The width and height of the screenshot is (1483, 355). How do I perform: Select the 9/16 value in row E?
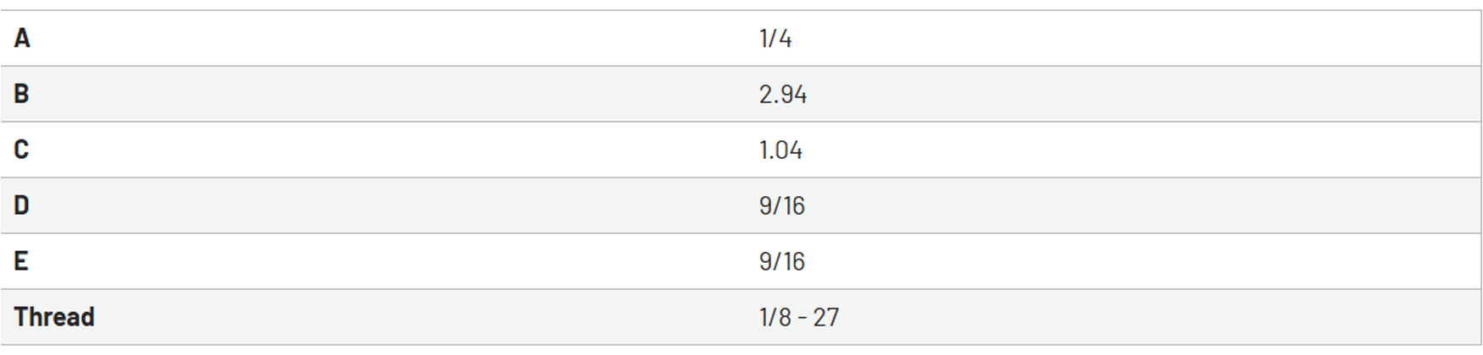pyautogui.click(x=782, y=262)
